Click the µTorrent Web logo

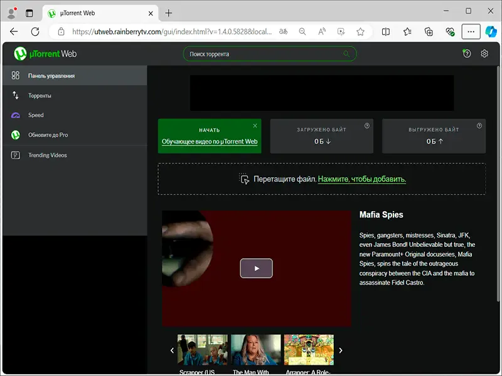coord(45,54)
